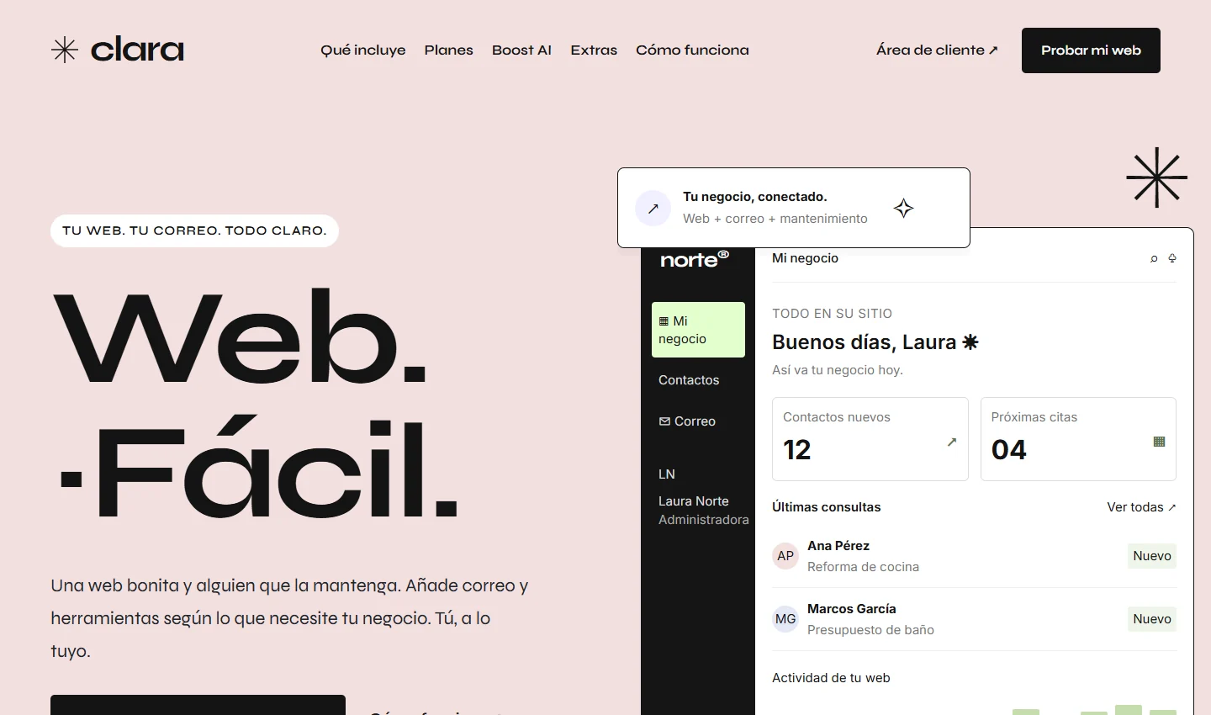Click the TU WEB. TU CORREO. TODO CLARO. pill
The width and height of the screenshot is (1211, 715).
pyautogui.click(x=194, y=230)
